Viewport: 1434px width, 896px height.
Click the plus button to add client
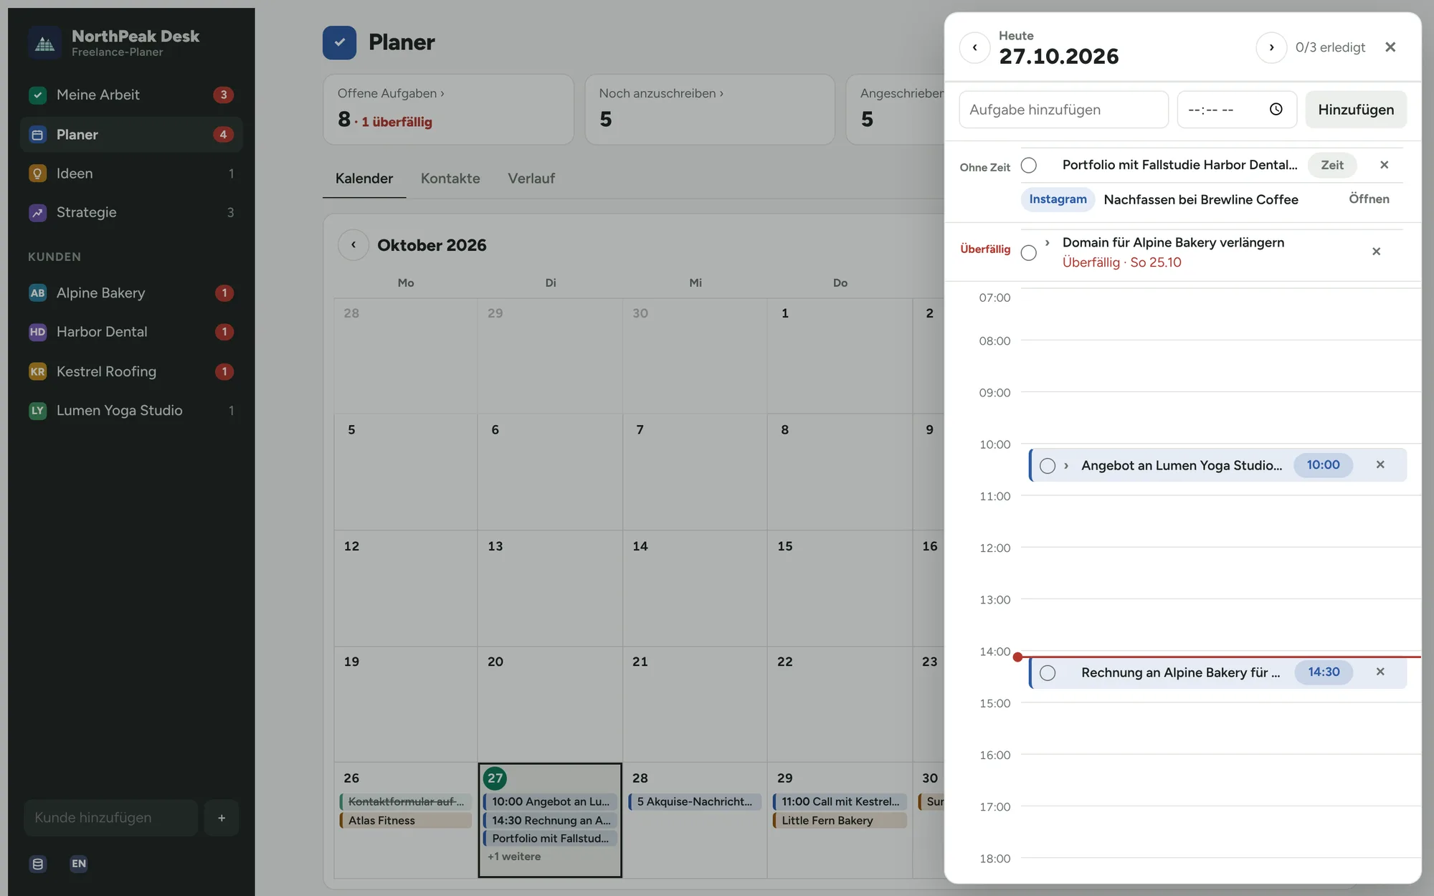click(x=222, y=818)
